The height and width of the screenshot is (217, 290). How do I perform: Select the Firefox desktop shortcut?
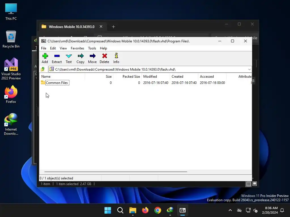[11, 94]
